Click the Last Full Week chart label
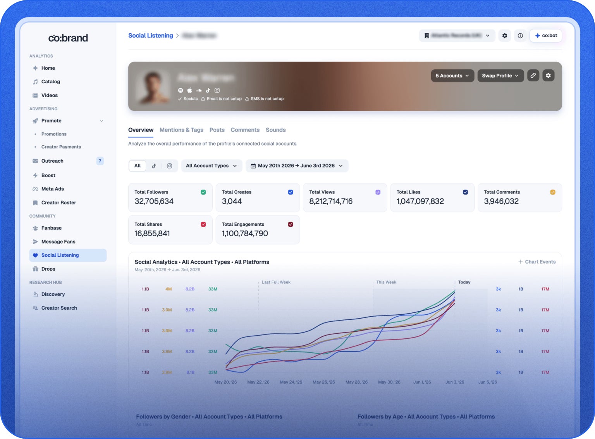 (276, 282)
